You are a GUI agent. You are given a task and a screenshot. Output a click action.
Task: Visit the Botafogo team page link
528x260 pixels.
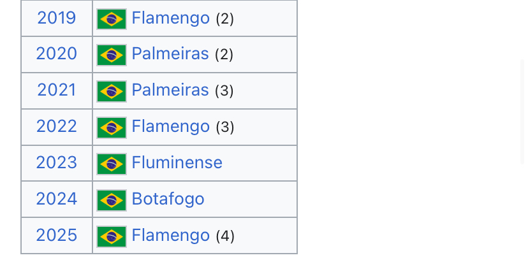(x=168, y=199)
